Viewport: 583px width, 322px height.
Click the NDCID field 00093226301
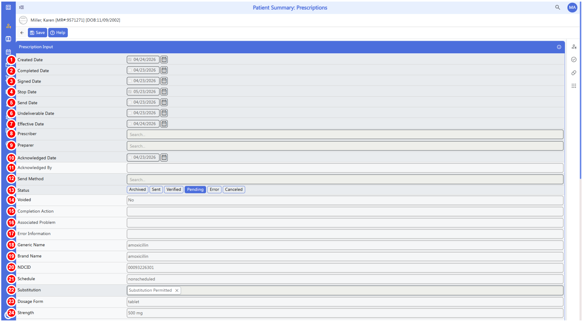click(x=345, y=268)
